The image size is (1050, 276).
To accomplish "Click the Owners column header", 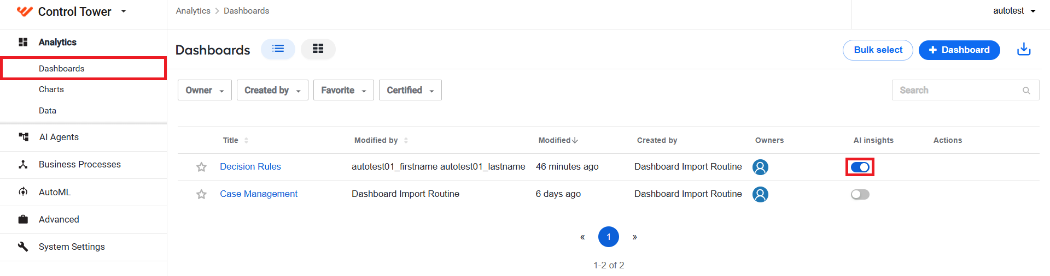I will pos(769,140).
